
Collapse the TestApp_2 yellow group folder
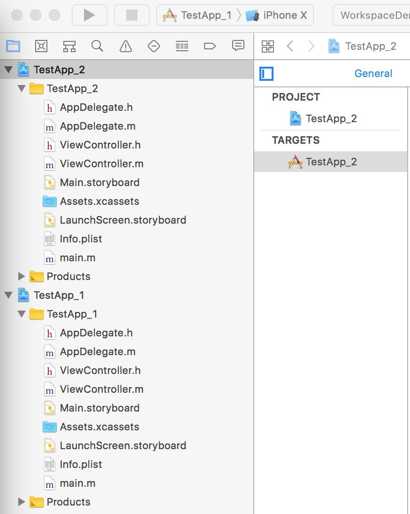pos(22,88)
